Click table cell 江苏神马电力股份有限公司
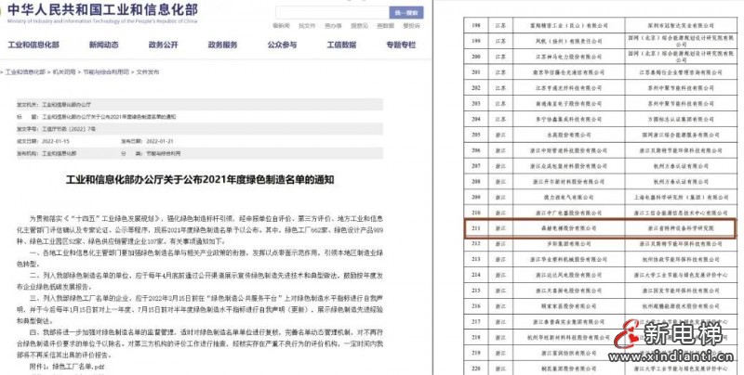 tap(568, 57)
